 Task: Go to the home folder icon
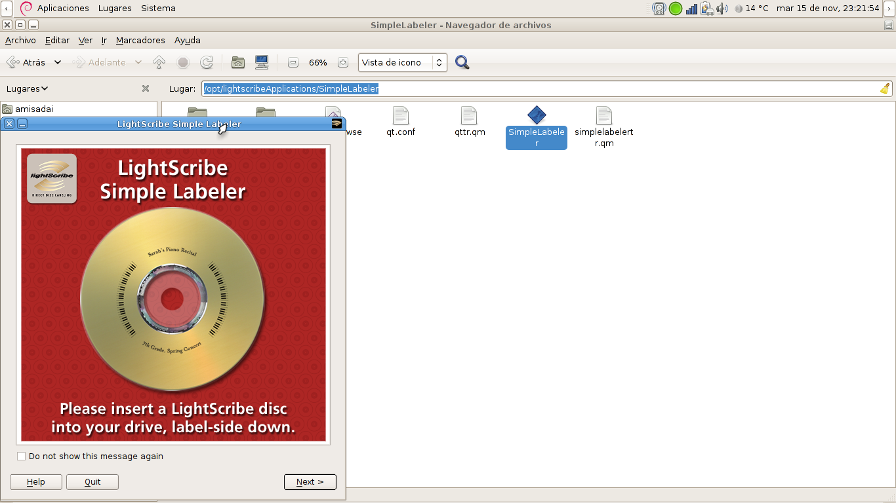point(238,62)
